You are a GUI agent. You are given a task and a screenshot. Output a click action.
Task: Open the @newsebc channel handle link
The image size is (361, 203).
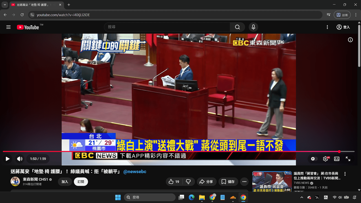(135, 171)
